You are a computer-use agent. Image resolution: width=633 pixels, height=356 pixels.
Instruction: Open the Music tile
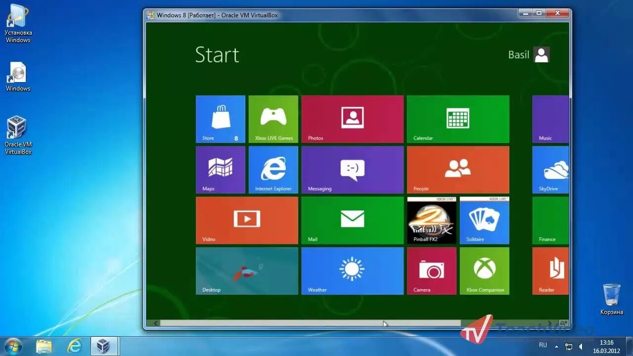[x=550, y=119]
